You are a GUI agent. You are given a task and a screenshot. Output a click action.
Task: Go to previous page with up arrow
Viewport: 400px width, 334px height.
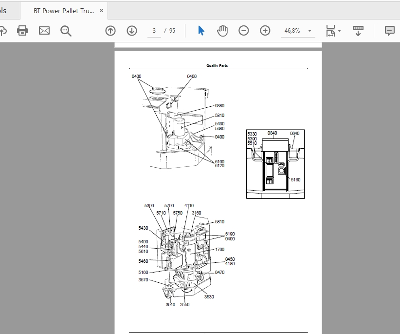pos(110,31)
